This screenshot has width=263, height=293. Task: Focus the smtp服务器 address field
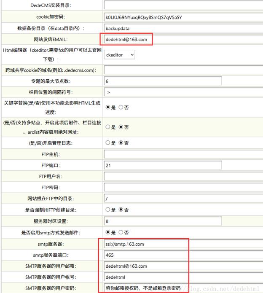point(143,244)
